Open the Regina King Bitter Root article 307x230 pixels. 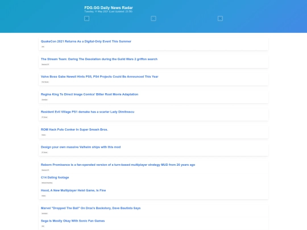click(x=89, y=94)
